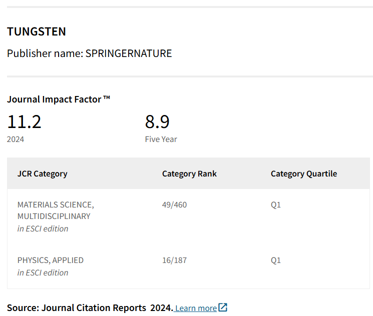
Task: Click the Category Rank column header
Action: click(189, 174)
